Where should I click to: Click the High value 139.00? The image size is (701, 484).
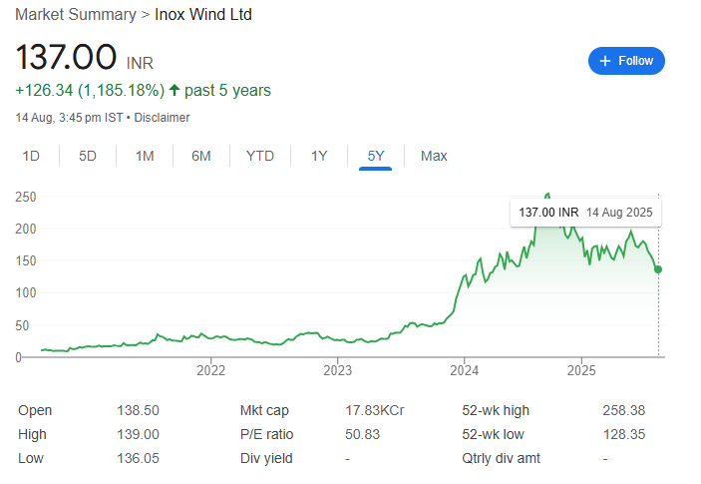pos(139,434)
